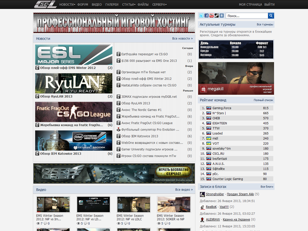Click the CSCL site logo

(x=45, y=4)
